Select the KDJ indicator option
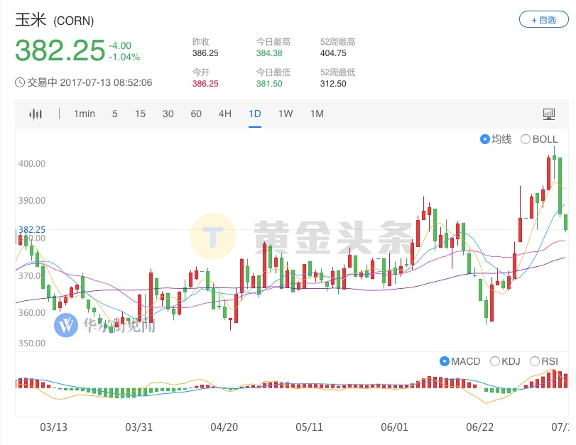The width and height of the screenshot is (576, 445). point(506,361)
